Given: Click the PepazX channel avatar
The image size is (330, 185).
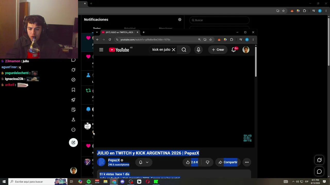Looking at the screenshot, I should point(101,162).
